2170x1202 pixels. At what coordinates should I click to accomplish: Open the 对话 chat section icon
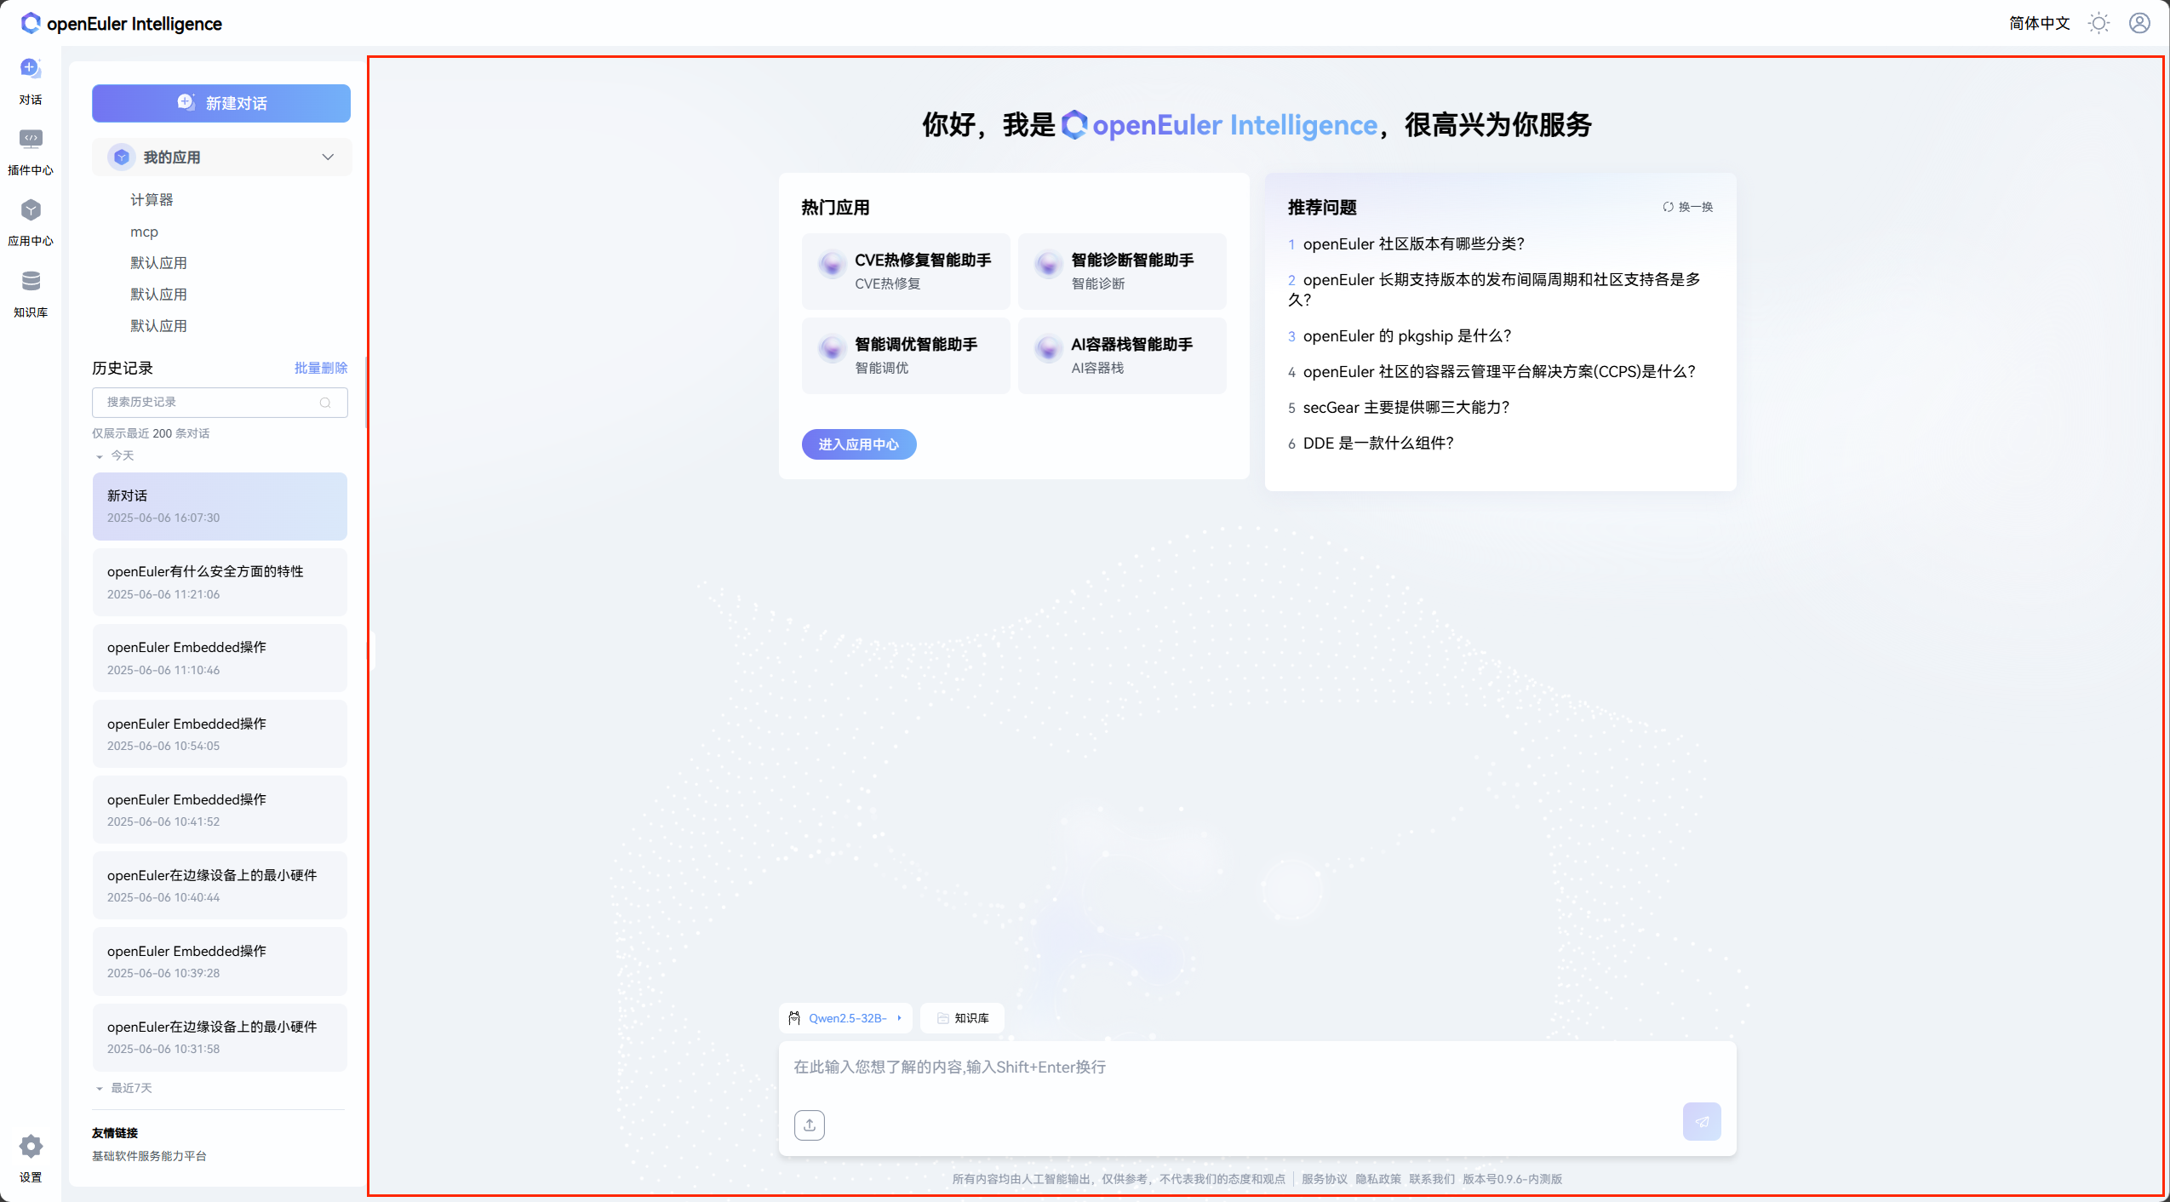click(31, 68)
